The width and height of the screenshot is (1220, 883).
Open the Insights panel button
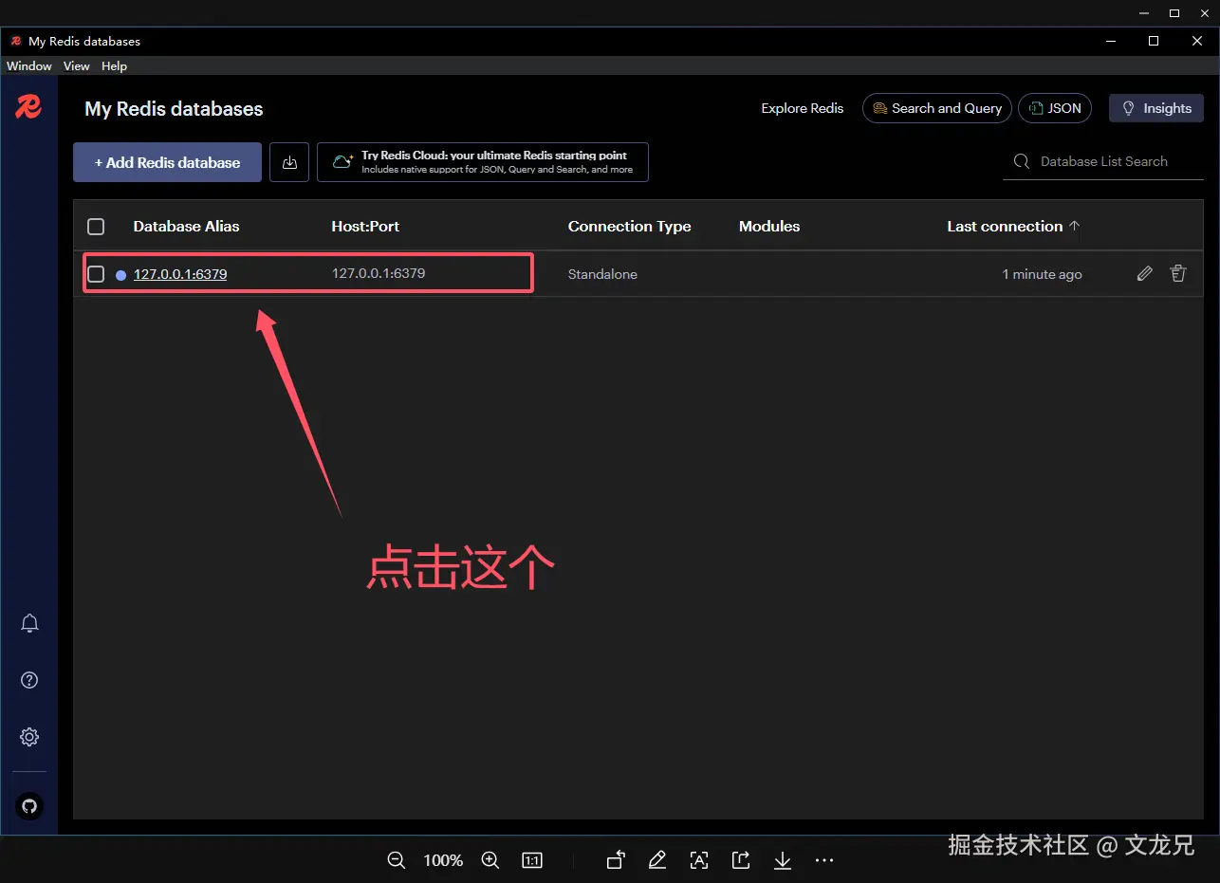tap(1156, 108)
